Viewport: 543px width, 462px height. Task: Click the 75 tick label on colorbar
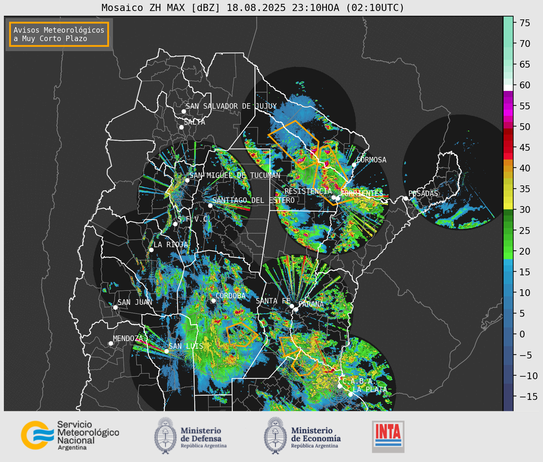525,23
